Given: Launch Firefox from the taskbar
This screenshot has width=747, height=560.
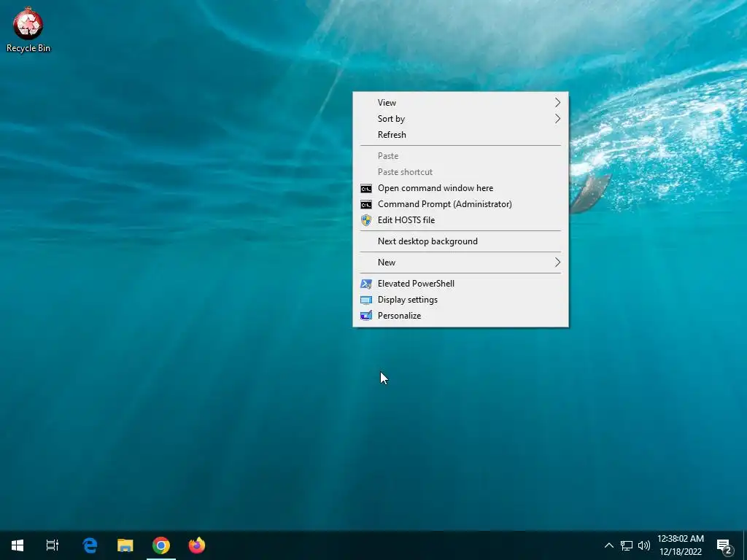Looking at the screenshot, I should coord(197,545).
